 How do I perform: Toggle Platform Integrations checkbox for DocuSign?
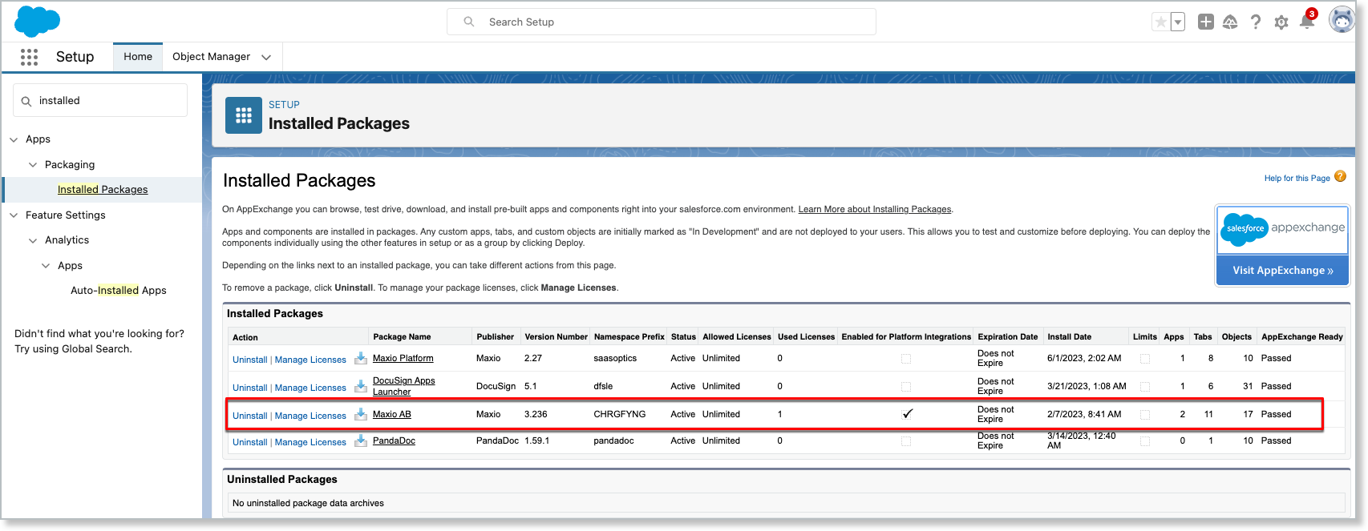point(906,387)
